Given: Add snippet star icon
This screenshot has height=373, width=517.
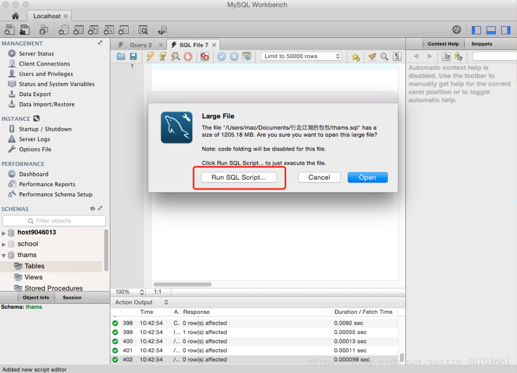Looking at the screenshot, I should pyautogui.click(x=355, y=57).
